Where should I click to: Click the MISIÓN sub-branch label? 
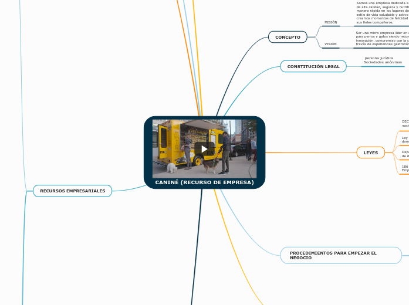(x=331, y=22)
